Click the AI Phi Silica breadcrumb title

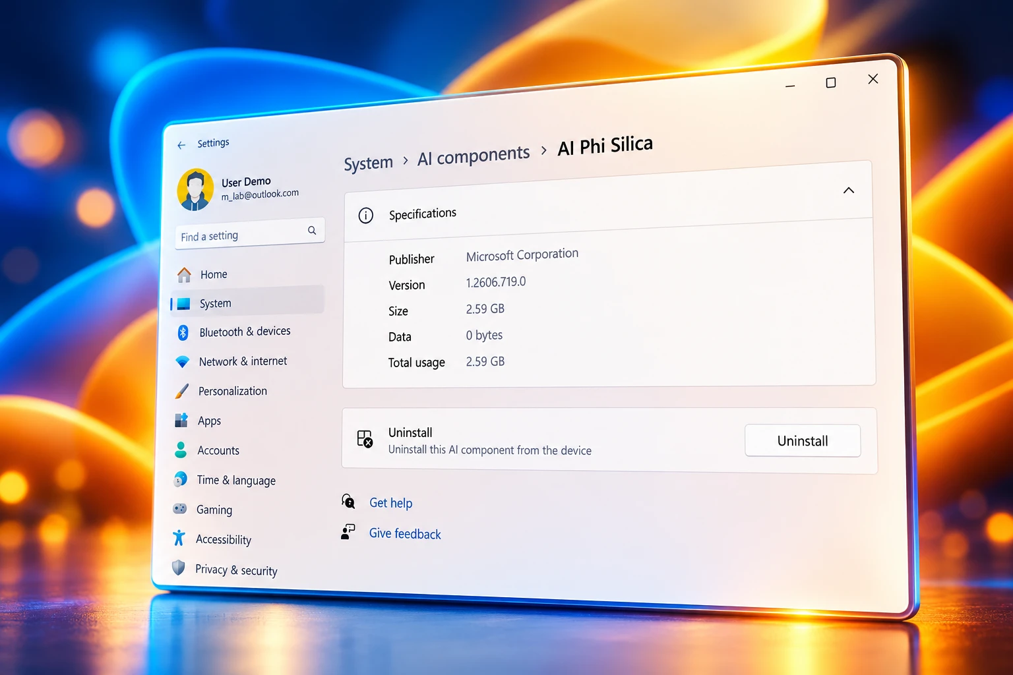pyautogui.click(x=605, y=145)
